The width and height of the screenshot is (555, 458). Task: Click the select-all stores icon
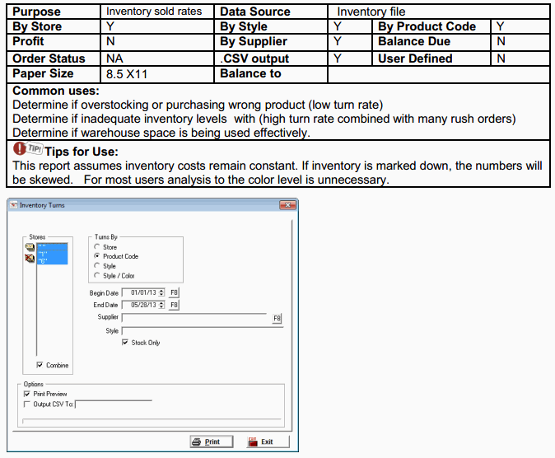pos(30,247)
